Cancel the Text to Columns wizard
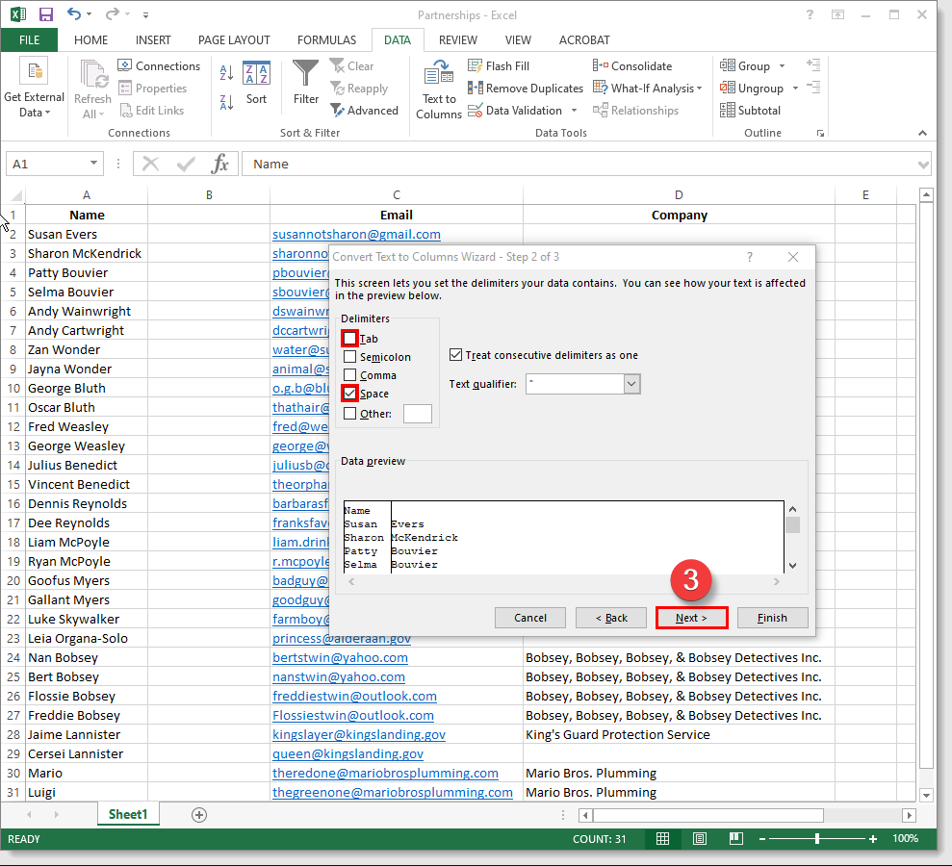Screen dimensions: 952x866 pyautogui.click(x=530, y=618)
